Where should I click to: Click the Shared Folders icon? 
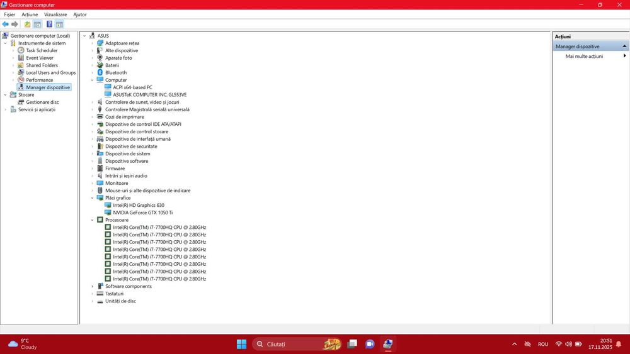coord(21,65)
